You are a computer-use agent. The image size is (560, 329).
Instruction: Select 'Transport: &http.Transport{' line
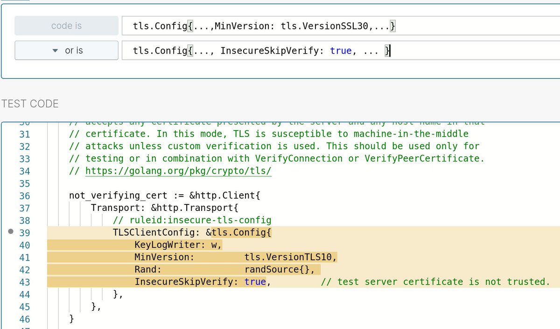pyautogui.click(x=165, y=208)
